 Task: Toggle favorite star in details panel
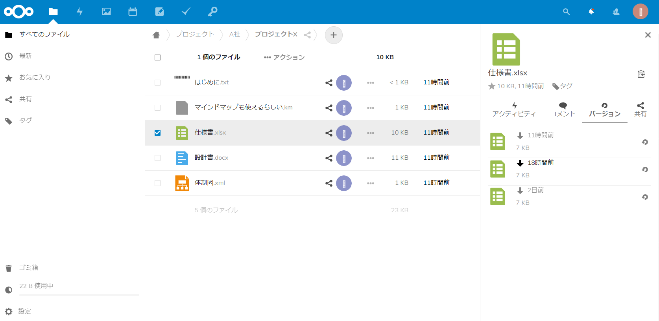click(492, 86)
